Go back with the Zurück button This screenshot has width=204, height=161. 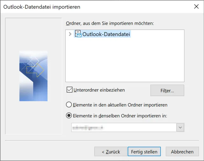click(111, 152)
